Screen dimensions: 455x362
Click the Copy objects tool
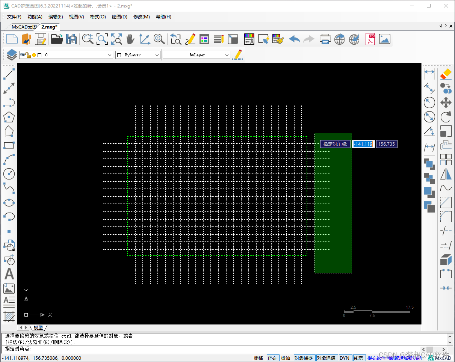point(446,88)
